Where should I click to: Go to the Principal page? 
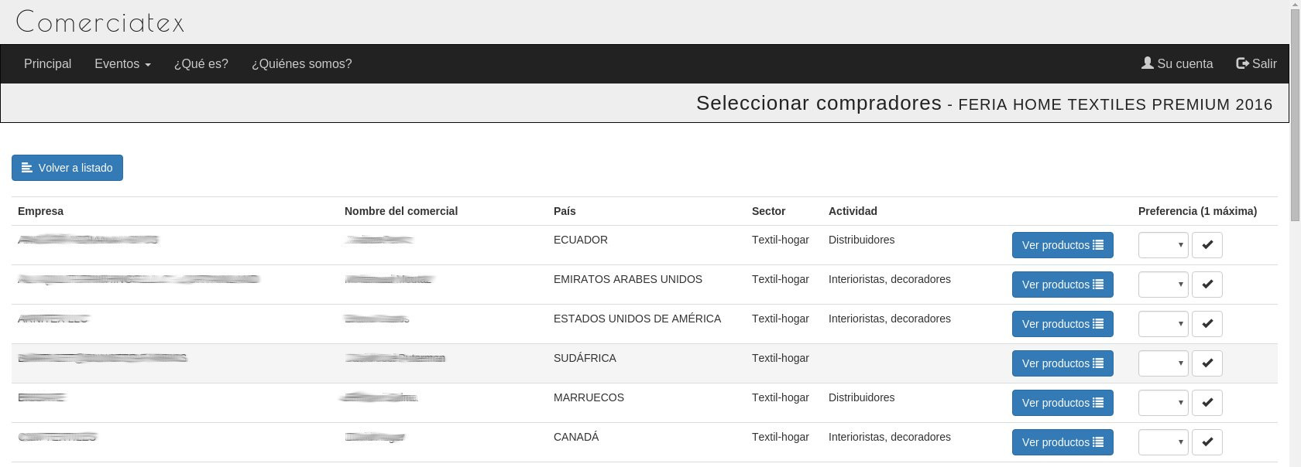pyautogui.click(x=47, y=64)
